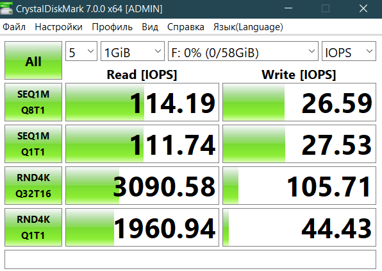This screenshot has width=382, height=271.
Task: Open the drive selector F: 0% (0/58GiB)
Action: [x=243, y=51]
